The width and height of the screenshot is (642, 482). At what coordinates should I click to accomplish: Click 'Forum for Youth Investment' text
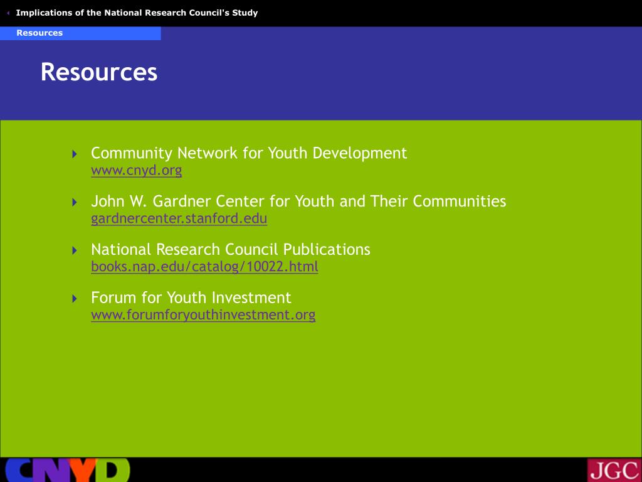[x=191, y=297]
